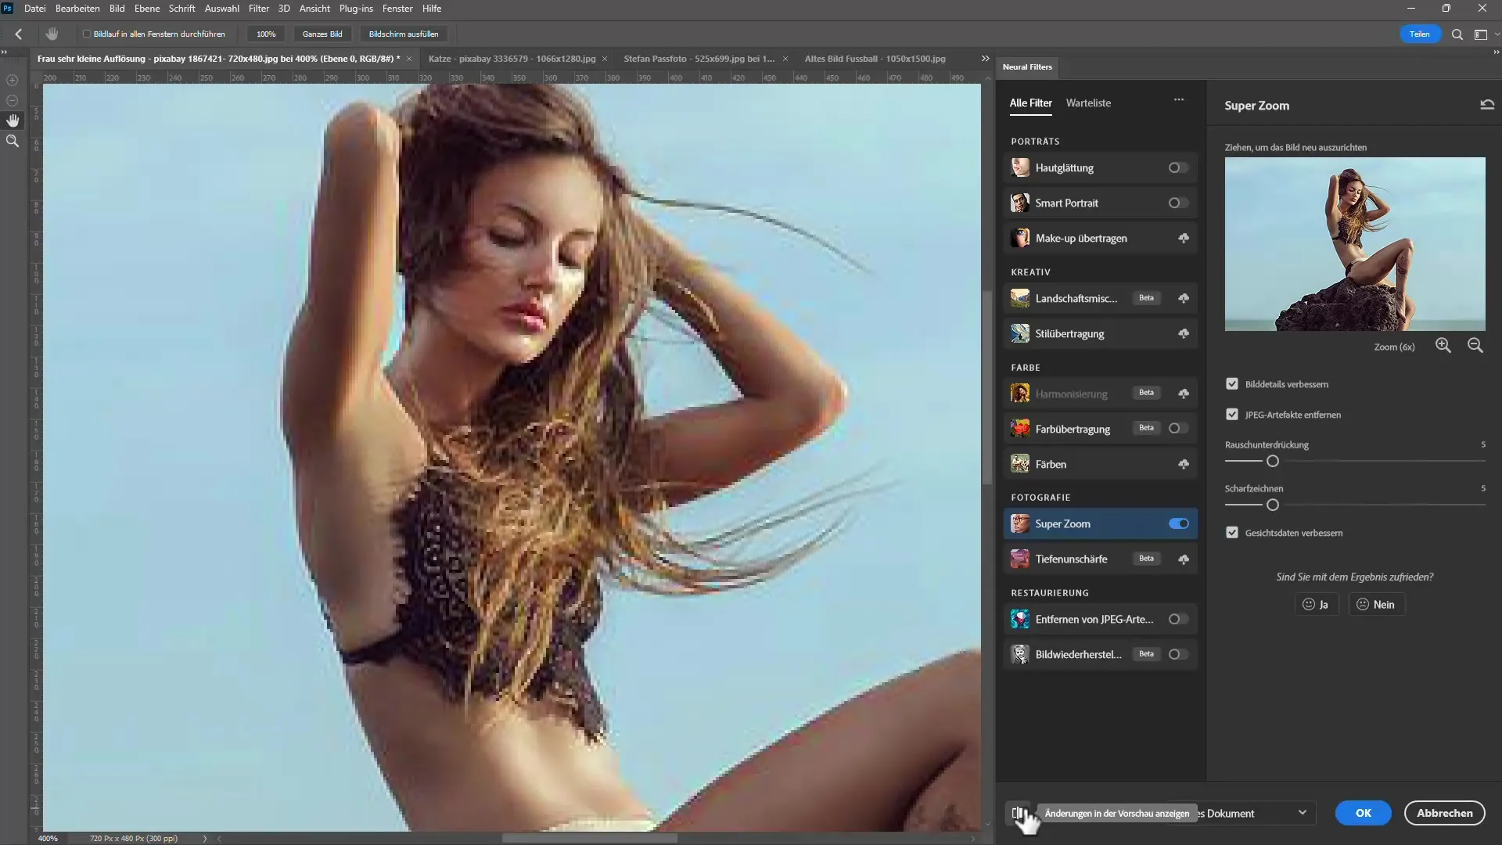Reset Super Zoom parameters with undo arrow
The width and height of the screenshot is (1502, 845).
click(x=1487, y=105)
